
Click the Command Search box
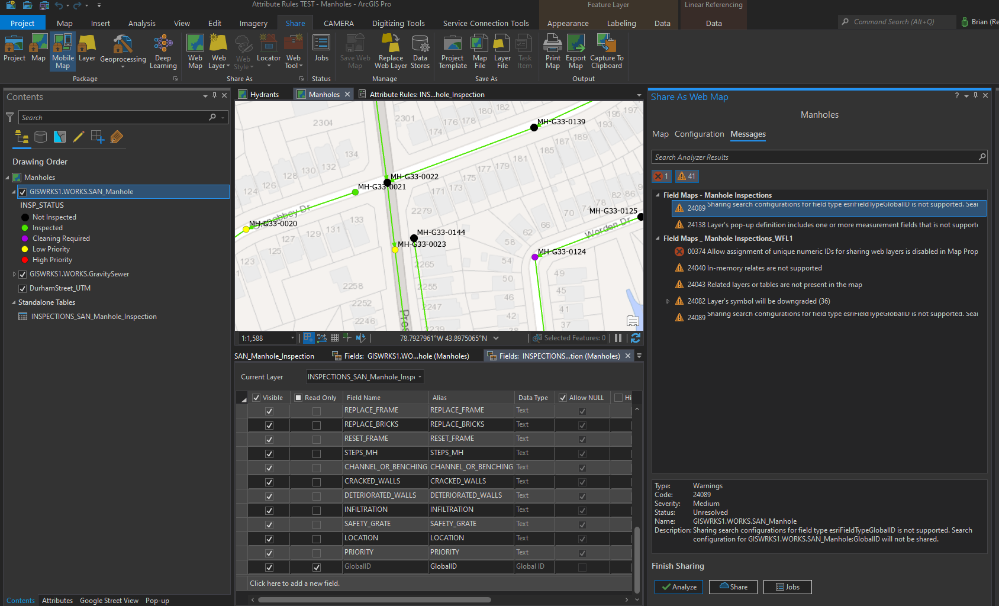click(897, 22)
